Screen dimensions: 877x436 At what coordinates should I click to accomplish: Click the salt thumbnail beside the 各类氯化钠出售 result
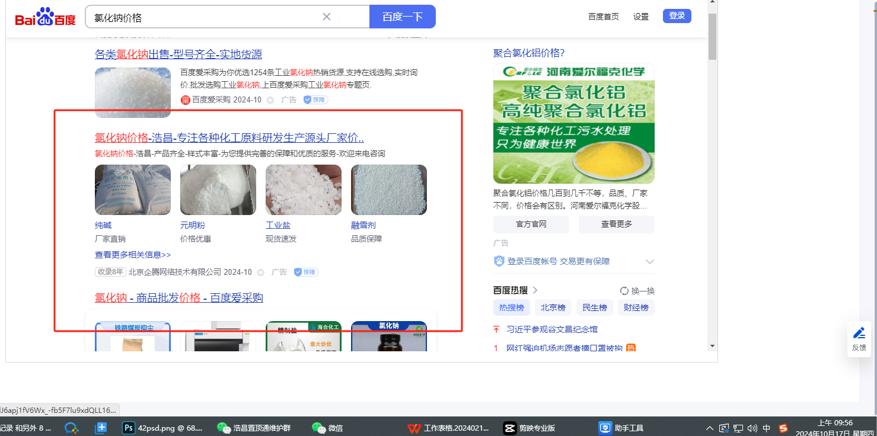coord(133,92)
